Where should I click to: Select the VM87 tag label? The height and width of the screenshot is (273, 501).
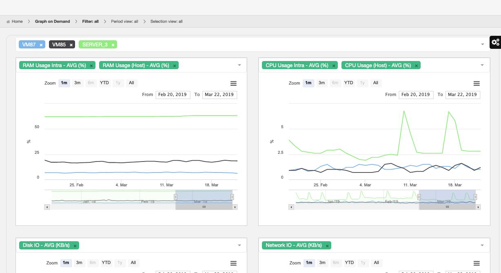tap(29, 45)
